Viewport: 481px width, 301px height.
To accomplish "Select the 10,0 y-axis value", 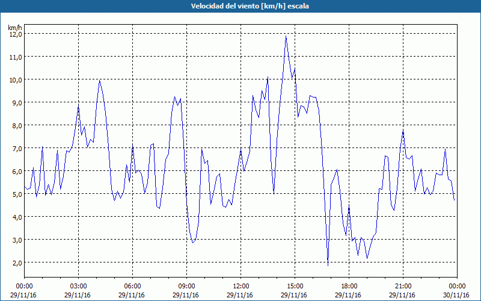I will coord(16,80).
